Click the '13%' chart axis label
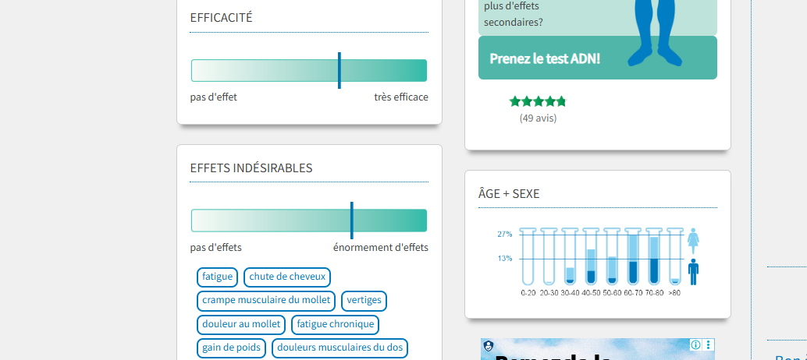 click(504, 259)
